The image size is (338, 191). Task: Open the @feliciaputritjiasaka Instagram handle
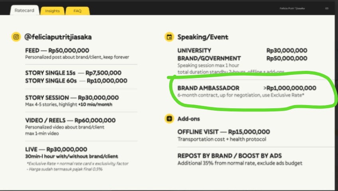click(x=58, y=37)
